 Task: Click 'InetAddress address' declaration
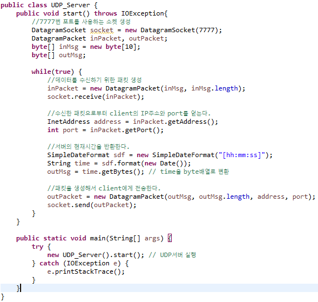pyautogui.click(x=84, y=122)
